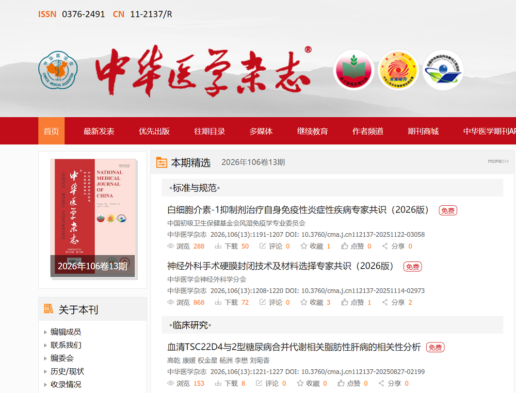Open the 多媒体 section from the navigation bar
Screen dimensions: 516x393
(x=261, y=131)
